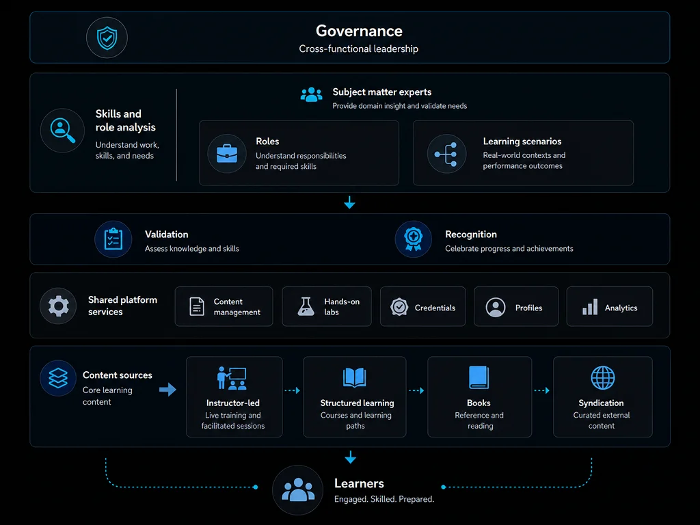Viewport: 700px width, 525px height.
Task: Click the 'Subject matter experts' heading
Action: point(382,92)
